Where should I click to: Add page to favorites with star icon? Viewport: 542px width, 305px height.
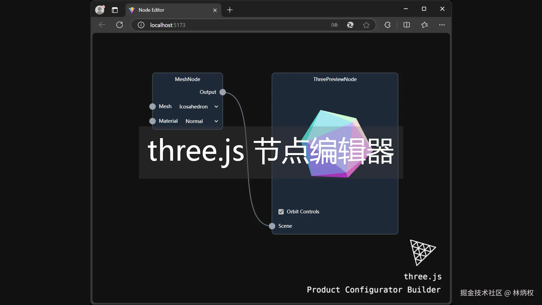point(366,25)
